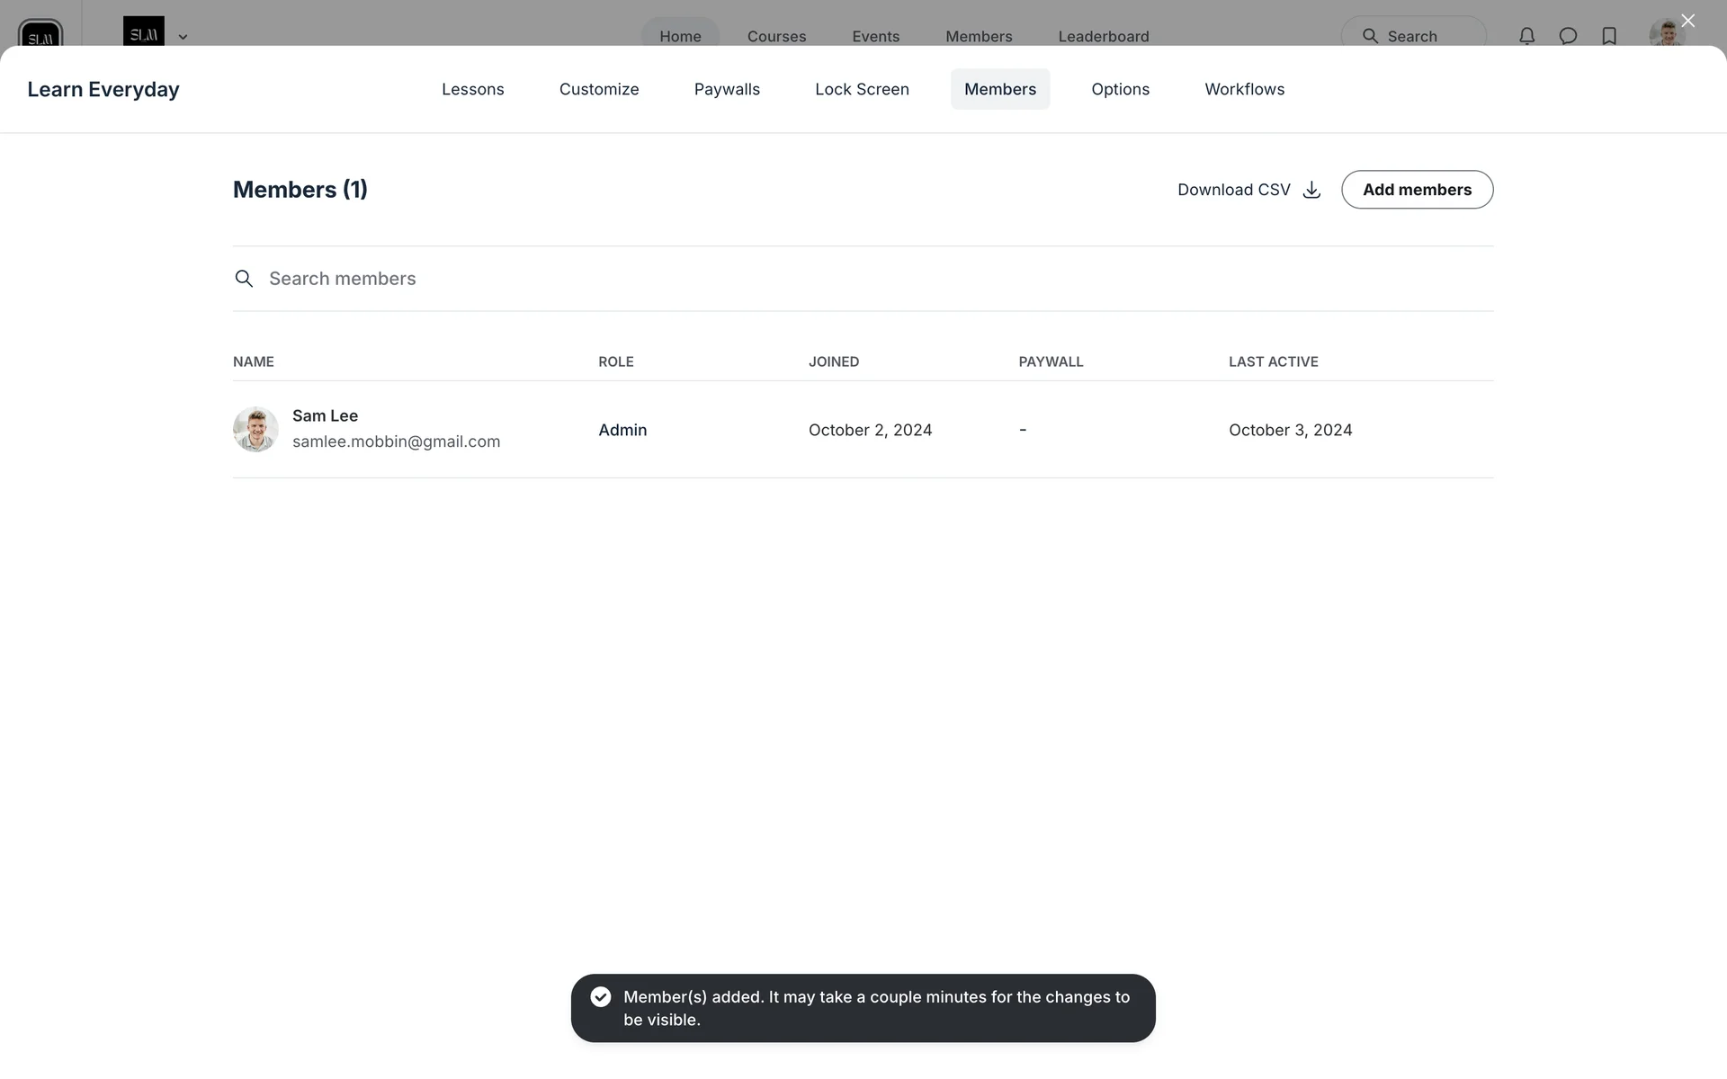This screenshot has height=1079, width=1727.
Task: Open the Options tab
Action: click(1120, 89)
